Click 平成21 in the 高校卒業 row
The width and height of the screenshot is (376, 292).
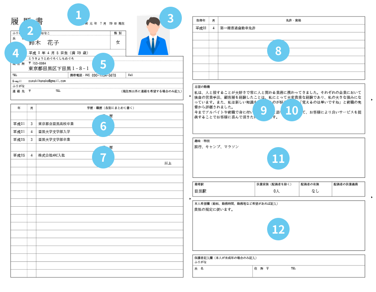coord(19,124)
